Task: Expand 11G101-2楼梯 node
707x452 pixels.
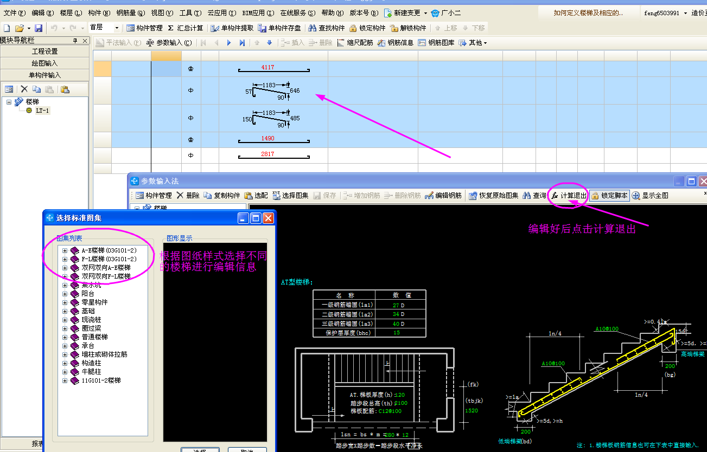Action: (x=65, y=380)
